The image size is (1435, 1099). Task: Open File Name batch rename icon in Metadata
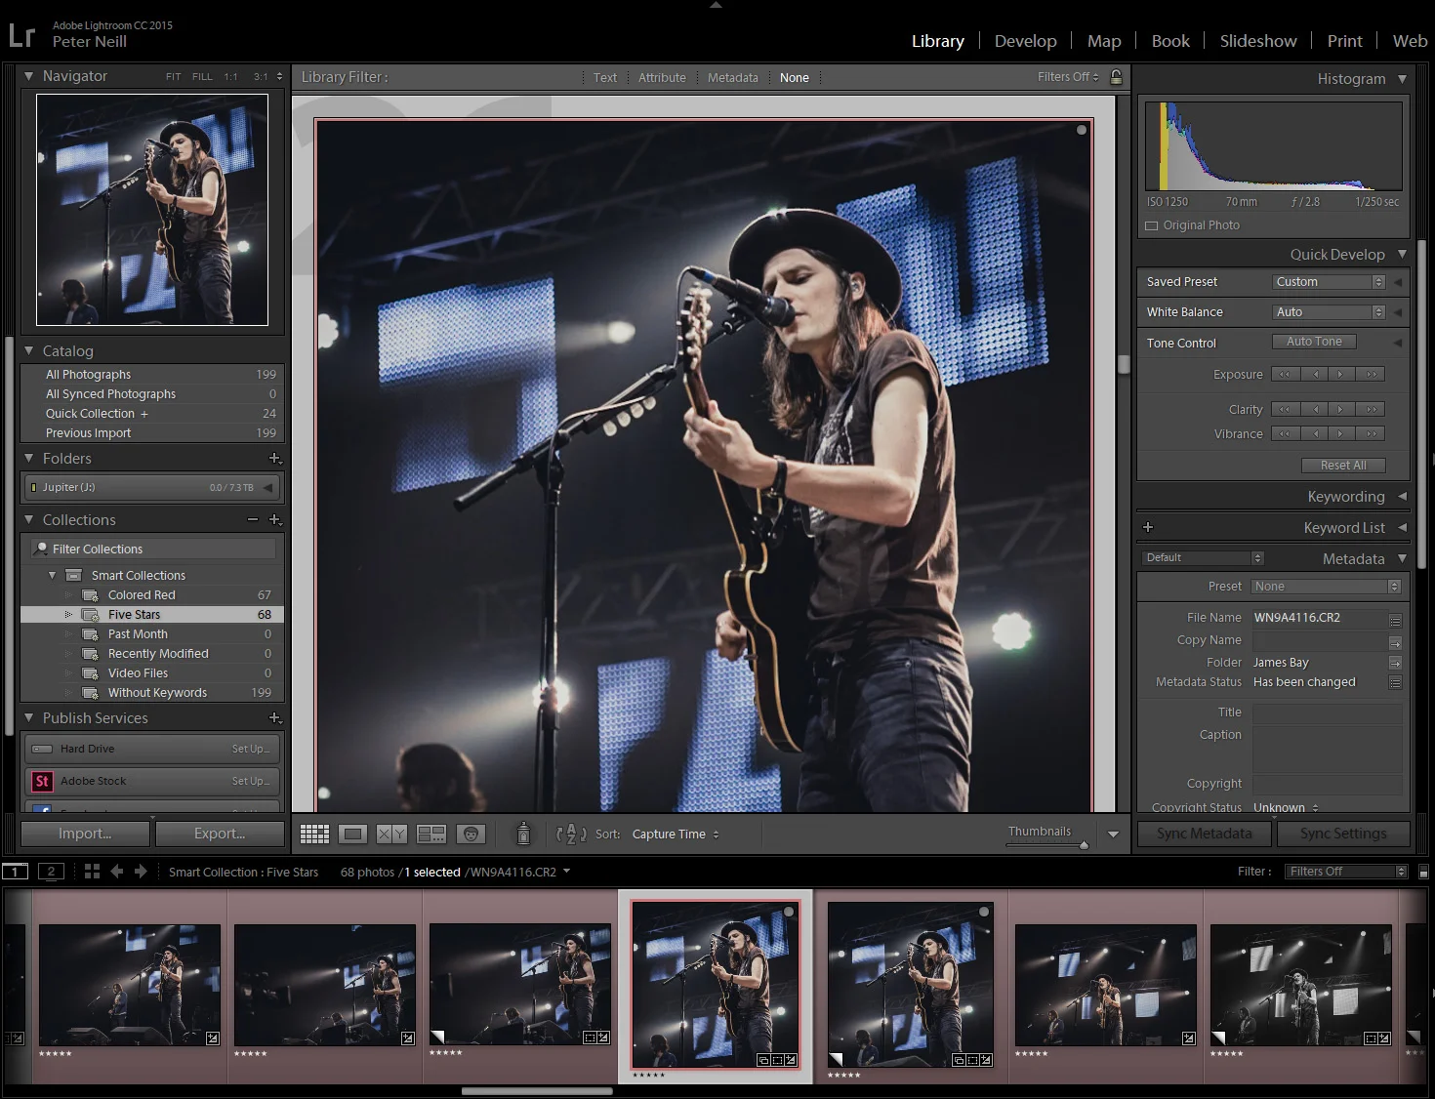tap(1395, 620)
